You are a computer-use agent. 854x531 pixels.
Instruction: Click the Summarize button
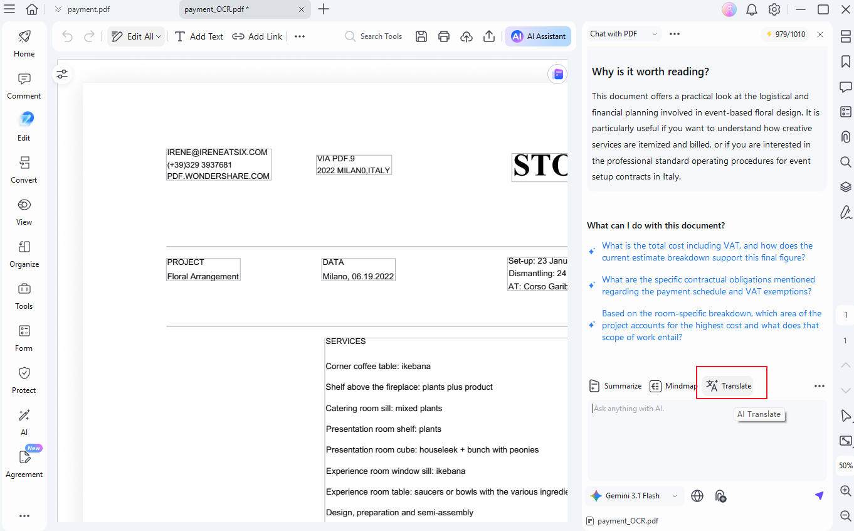pos(615,386)
